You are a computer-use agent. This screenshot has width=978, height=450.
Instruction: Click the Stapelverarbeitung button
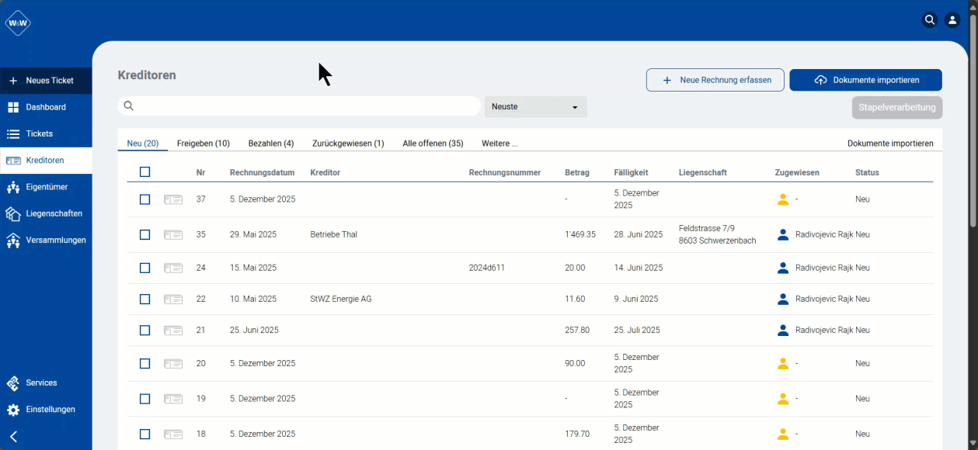(897, 107)
